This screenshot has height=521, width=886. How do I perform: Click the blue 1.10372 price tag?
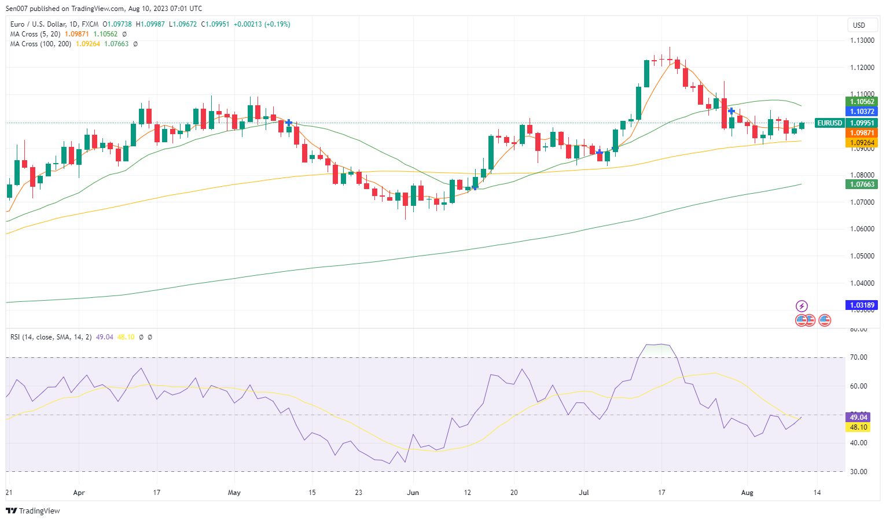tap(862, 111)
